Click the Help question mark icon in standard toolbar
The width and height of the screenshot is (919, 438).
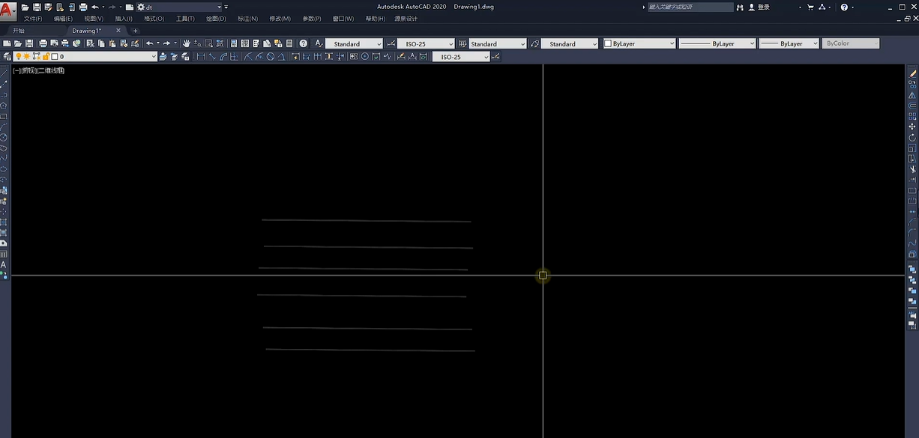[304, 43]
